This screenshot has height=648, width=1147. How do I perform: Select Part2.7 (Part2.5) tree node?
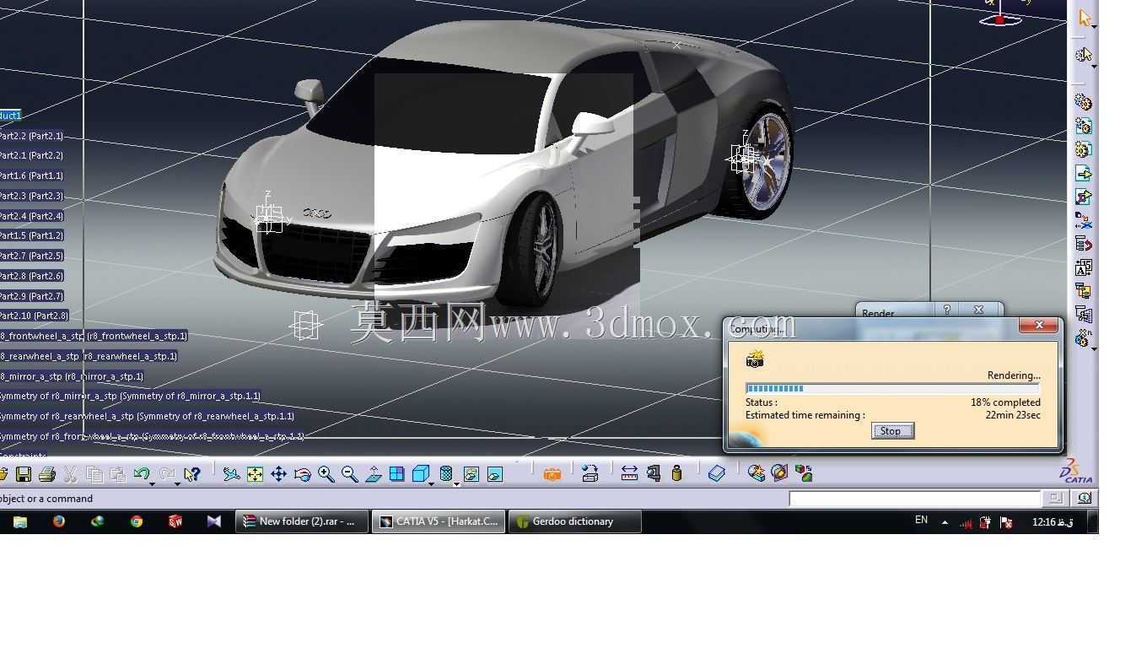pos(31,256)
